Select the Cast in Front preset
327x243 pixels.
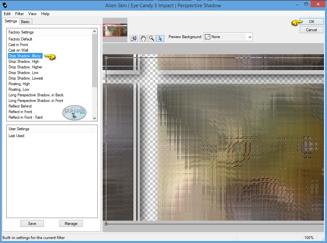(x=18, y=45)
